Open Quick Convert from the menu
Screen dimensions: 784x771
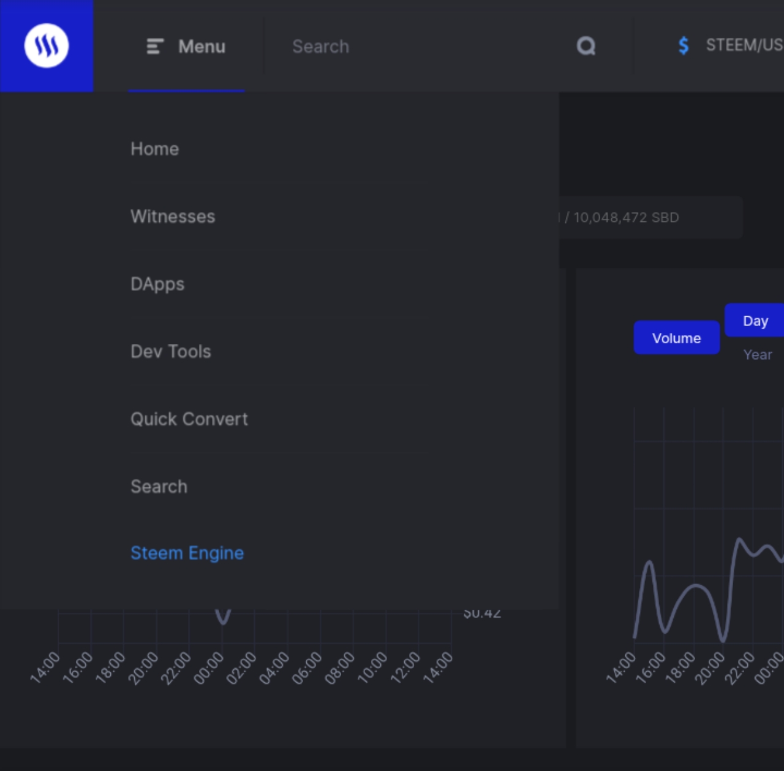click(189, 419)
